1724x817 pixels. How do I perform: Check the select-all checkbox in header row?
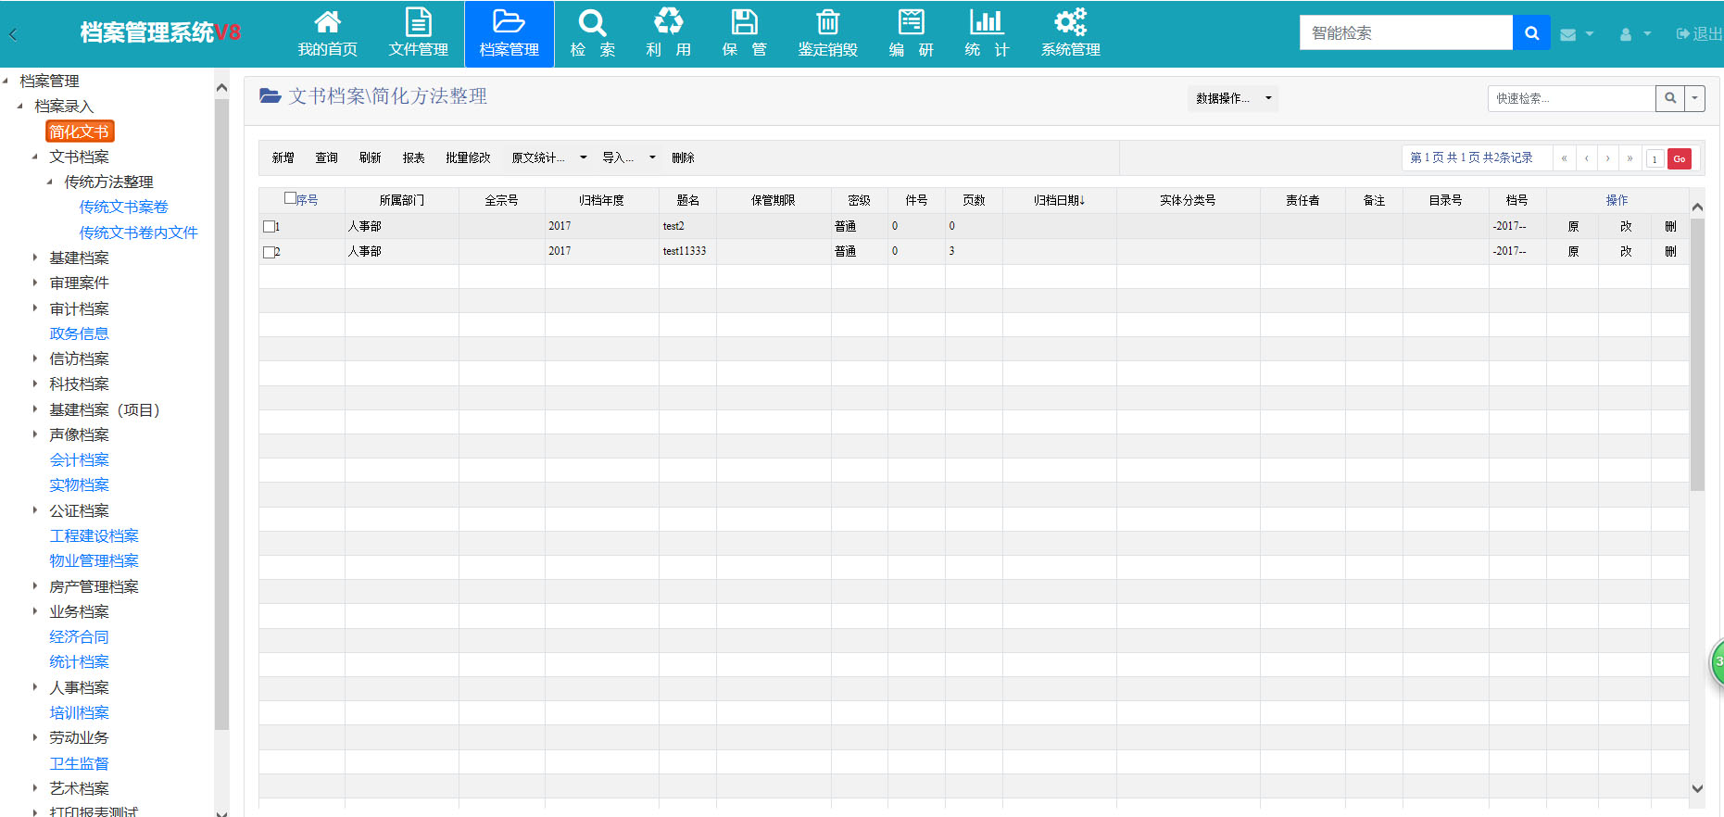point(290,198)
